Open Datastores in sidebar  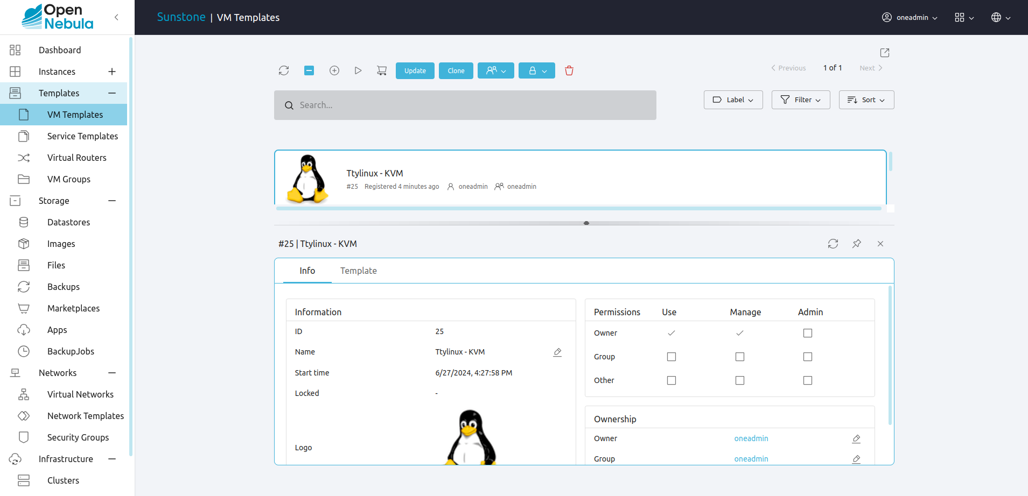(x=64, y=222)
